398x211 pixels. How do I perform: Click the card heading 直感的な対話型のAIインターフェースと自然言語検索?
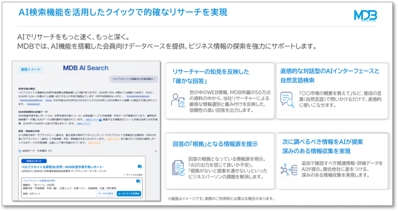point(330,76)
